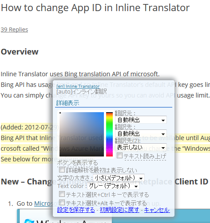Check テキスト選択+Alt キーで表示する
Image resolution: width=210 pixels, height=223 pixels.
(x=62, y=202)
